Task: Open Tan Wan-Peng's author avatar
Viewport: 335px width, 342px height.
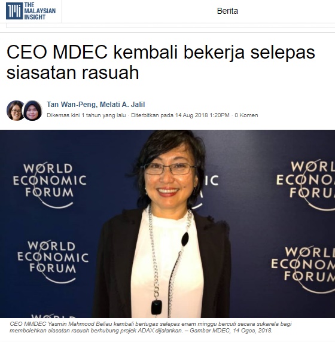Action: (x=16, y=111)
